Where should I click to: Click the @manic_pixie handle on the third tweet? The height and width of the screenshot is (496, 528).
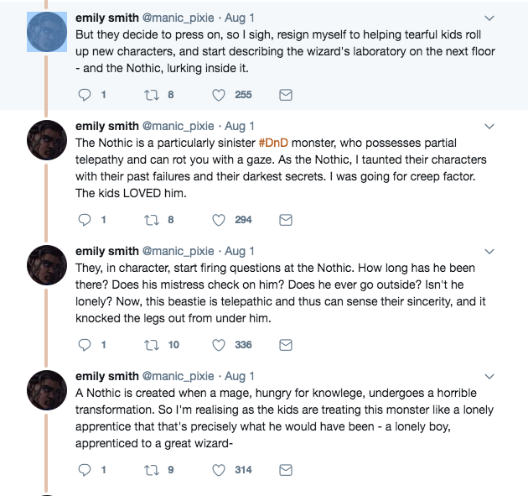click(x=179, y=251)
